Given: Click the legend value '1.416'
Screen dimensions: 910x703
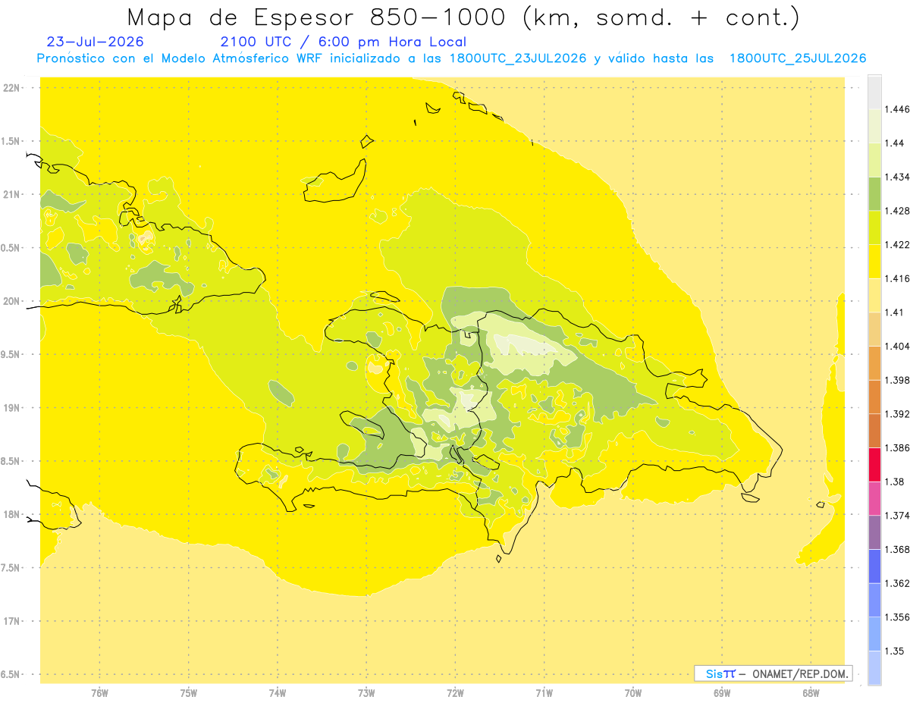Looking at the screenshot, I should [x=897, y=278].
